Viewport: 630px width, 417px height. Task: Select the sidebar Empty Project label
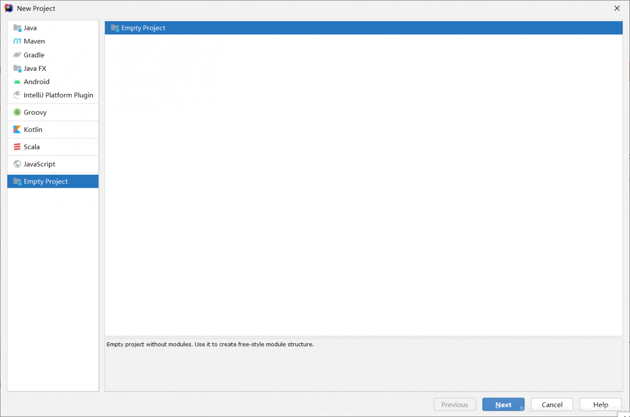click(46, 181)
